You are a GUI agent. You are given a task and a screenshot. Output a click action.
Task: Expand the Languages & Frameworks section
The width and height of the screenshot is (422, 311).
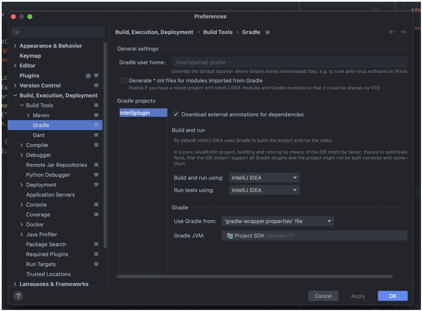coord(15,284)
